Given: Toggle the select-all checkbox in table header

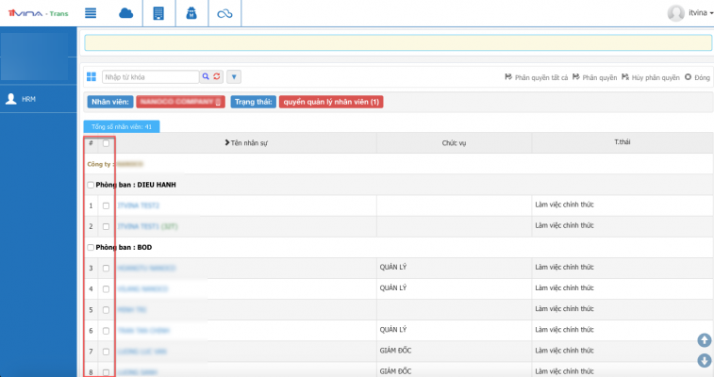Looking at the screenshot, I should (x=106, y=143).
